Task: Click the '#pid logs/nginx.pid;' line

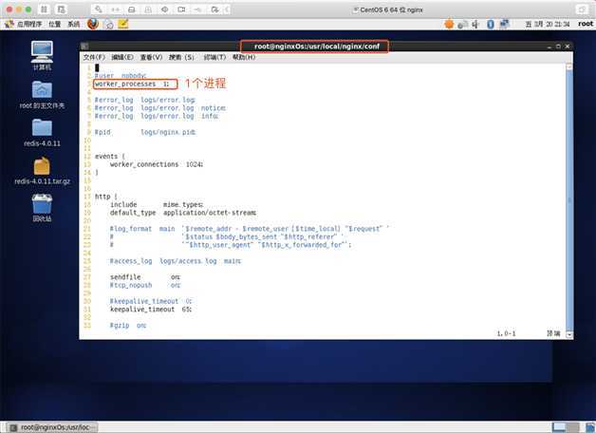Action: [145, 132]
